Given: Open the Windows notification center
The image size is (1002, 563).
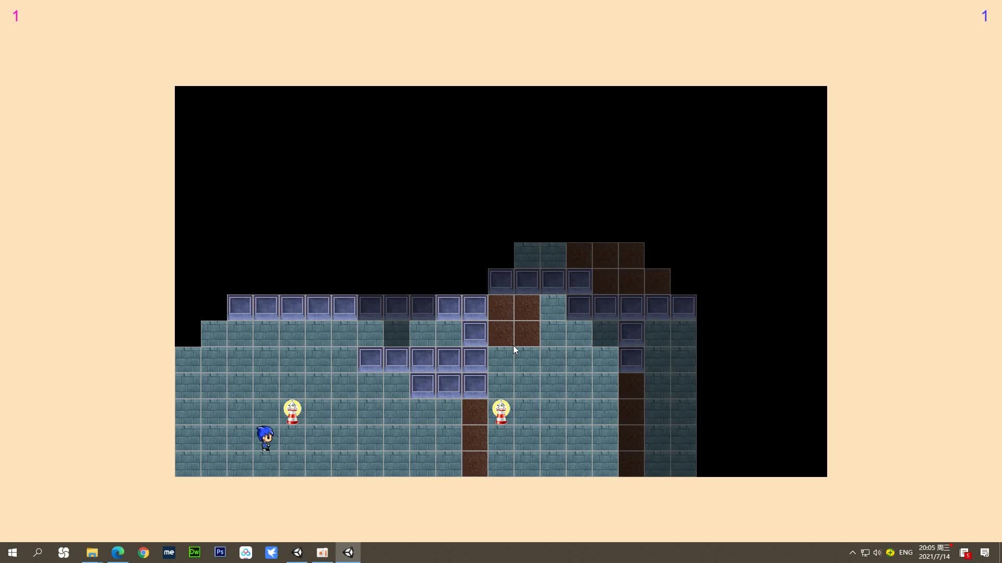Looking at the screenshot, I should point(985,553).
